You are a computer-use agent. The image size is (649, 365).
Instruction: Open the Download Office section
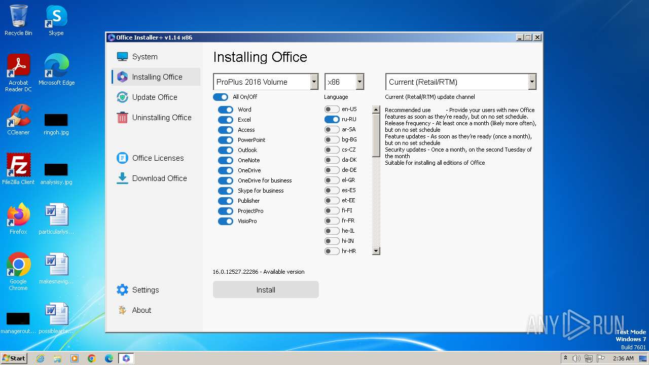156,178
